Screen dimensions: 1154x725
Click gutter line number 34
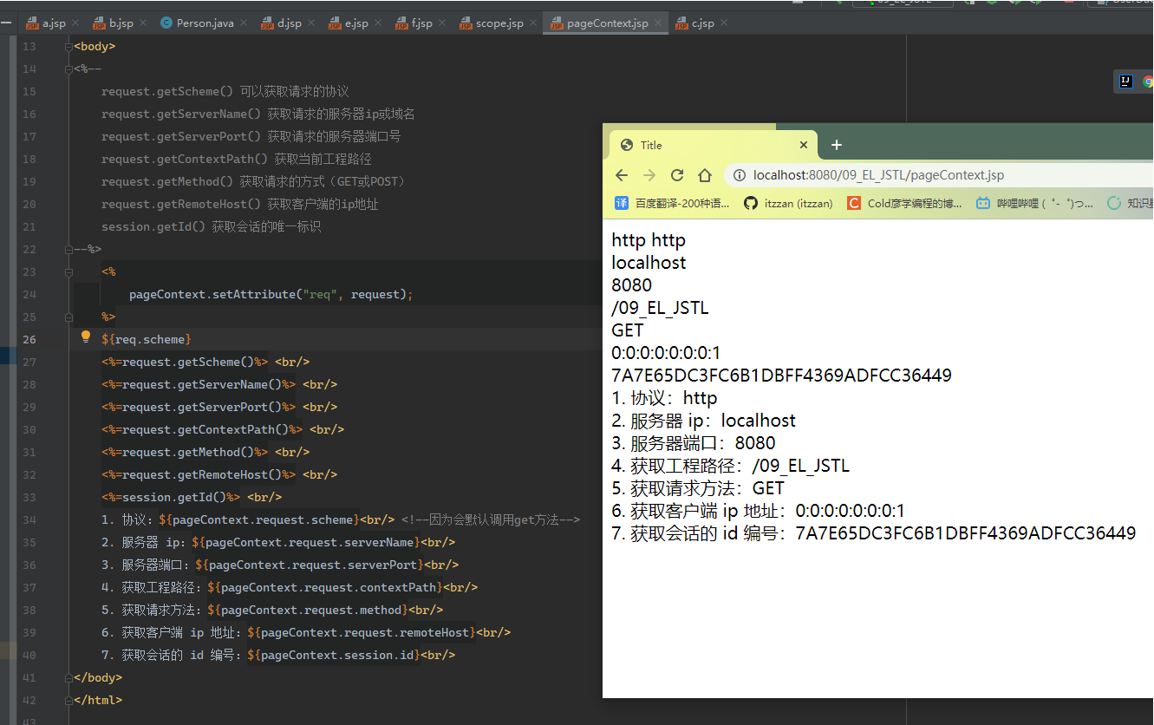tap(29, 520)
